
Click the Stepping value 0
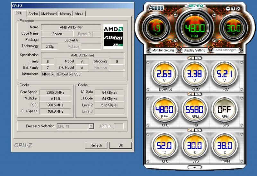point(117,61)
